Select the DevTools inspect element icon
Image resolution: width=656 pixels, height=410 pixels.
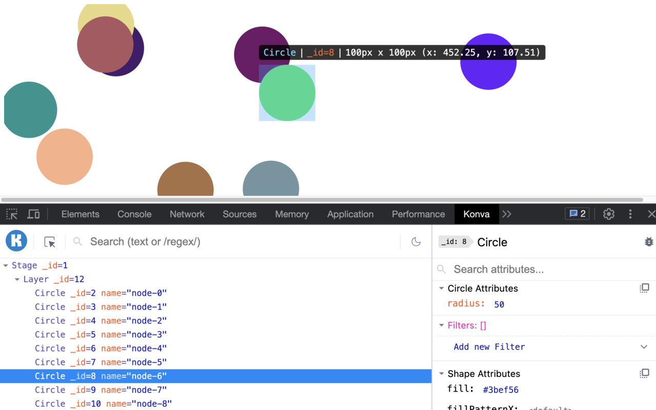(11, 214)
